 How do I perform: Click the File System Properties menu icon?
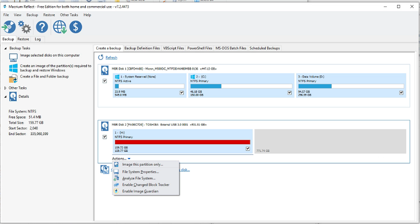tap(116, 172)
